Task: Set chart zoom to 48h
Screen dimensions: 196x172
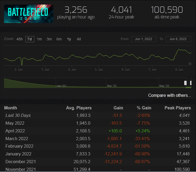Action: [x=20, y=39]
